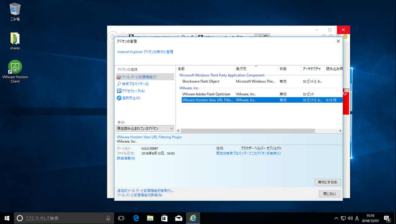396x224 pixels.
Task: Click the Internet Explorer icon on the taskbar
Action: 192,218
